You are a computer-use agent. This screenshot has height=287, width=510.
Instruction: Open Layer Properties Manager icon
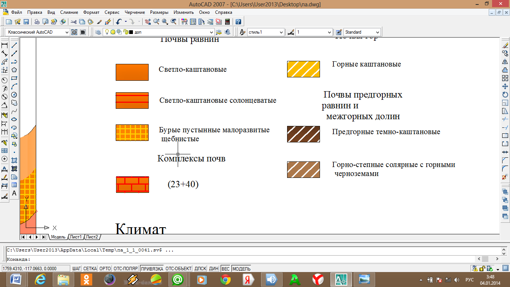[98, 32]
